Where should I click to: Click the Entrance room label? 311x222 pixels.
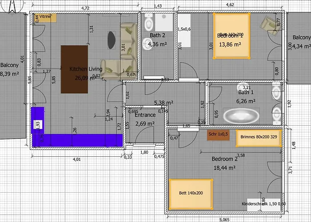click(145, 115)
